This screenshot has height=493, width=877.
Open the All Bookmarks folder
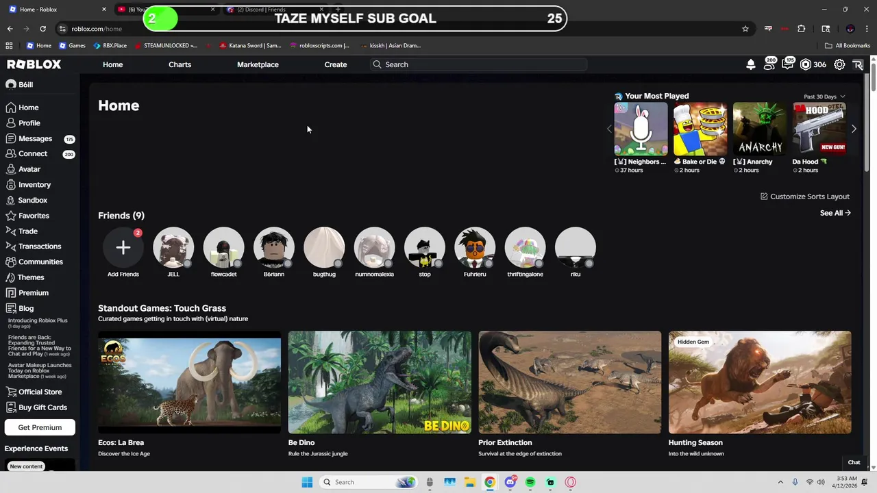point(848,46)
